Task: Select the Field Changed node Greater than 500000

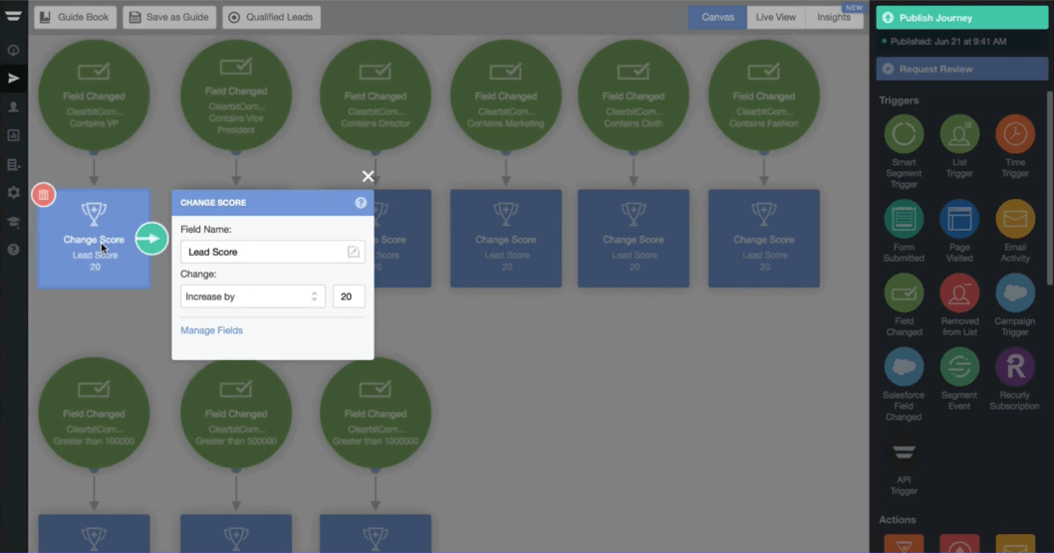Action: [x=236, y=413]
